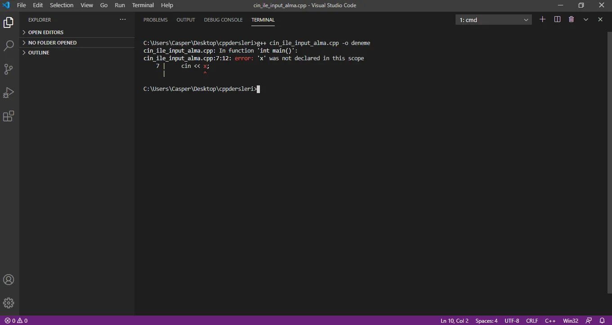Screen dimensions: 612x325
Task: Open the Run menu
Action: coord(120,5)
